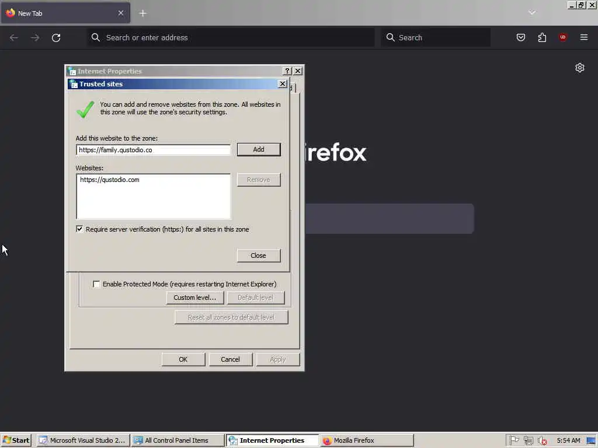598x448 pixels.
Task: Enable Protected Mode checkbox
Action: tap(96, 284)
